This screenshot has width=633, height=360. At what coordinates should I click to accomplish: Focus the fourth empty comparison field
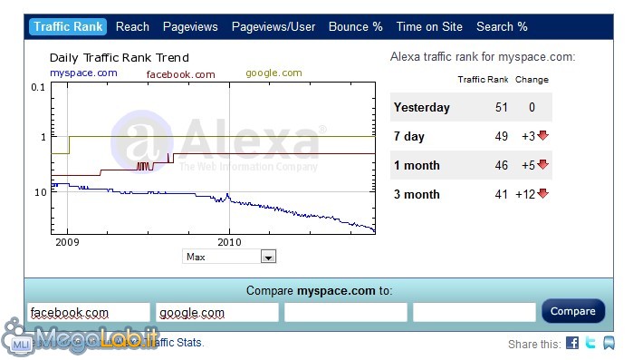pos(475,312)
